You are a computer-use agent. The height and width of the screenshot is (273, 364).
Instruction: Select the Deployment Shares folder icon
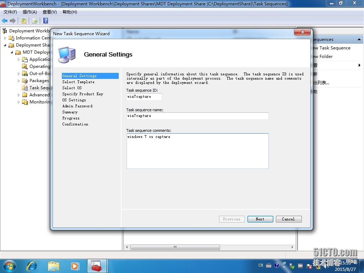tap(11, 45)
